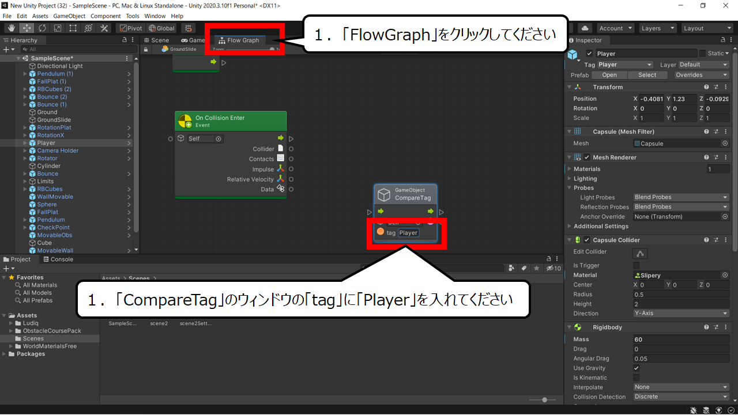Select the Scale tool in toolbar

pyautogui.click(x=58, y=28)
